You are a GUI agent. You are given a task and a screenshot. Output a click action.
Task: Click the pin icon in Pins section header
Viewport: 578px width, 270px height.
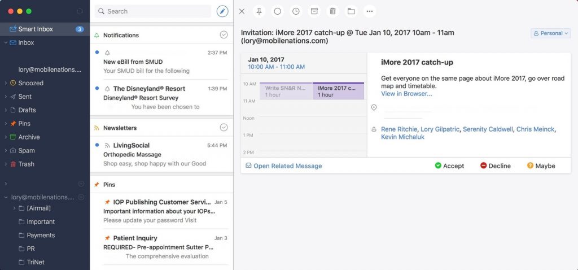pos(97,185)
